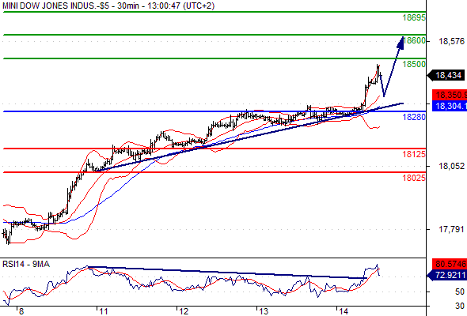Select the 18500 resistance level label

coord(414,64)
